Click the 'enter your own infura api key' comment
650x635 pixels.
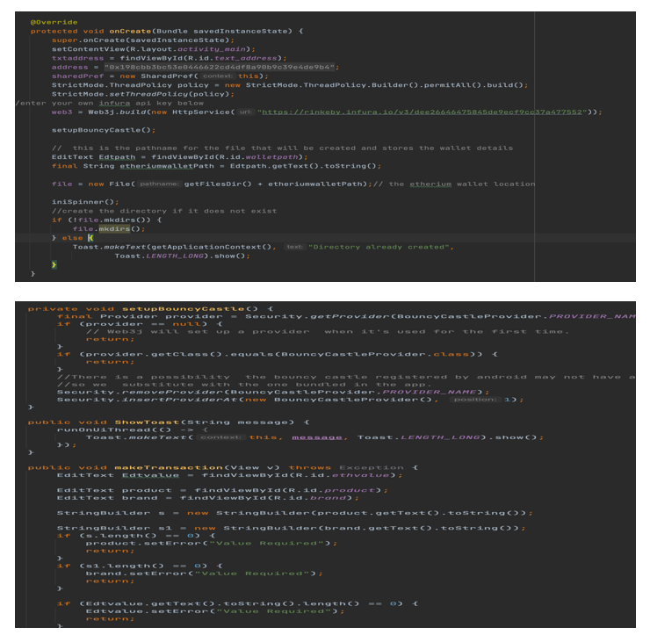pos(110,104)
